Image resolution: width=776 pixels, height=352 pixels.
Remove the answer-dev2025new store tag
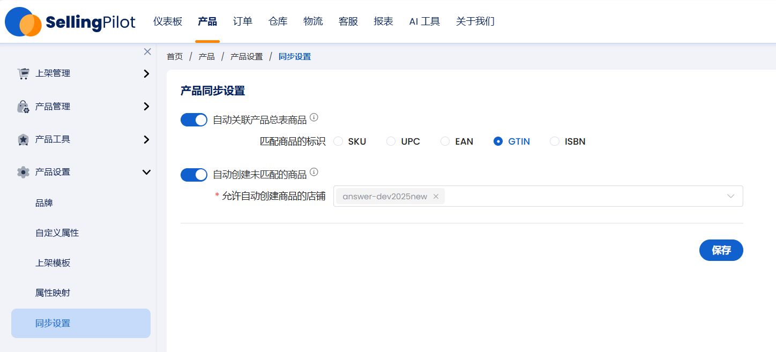point(436,197)
